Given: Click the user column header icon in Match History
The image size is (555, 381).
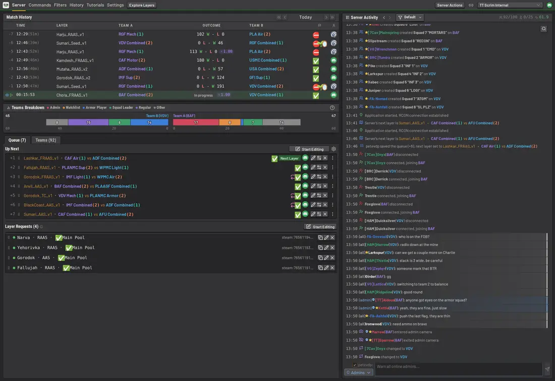Looking at the screenshot, I should [x=334, y=25].
